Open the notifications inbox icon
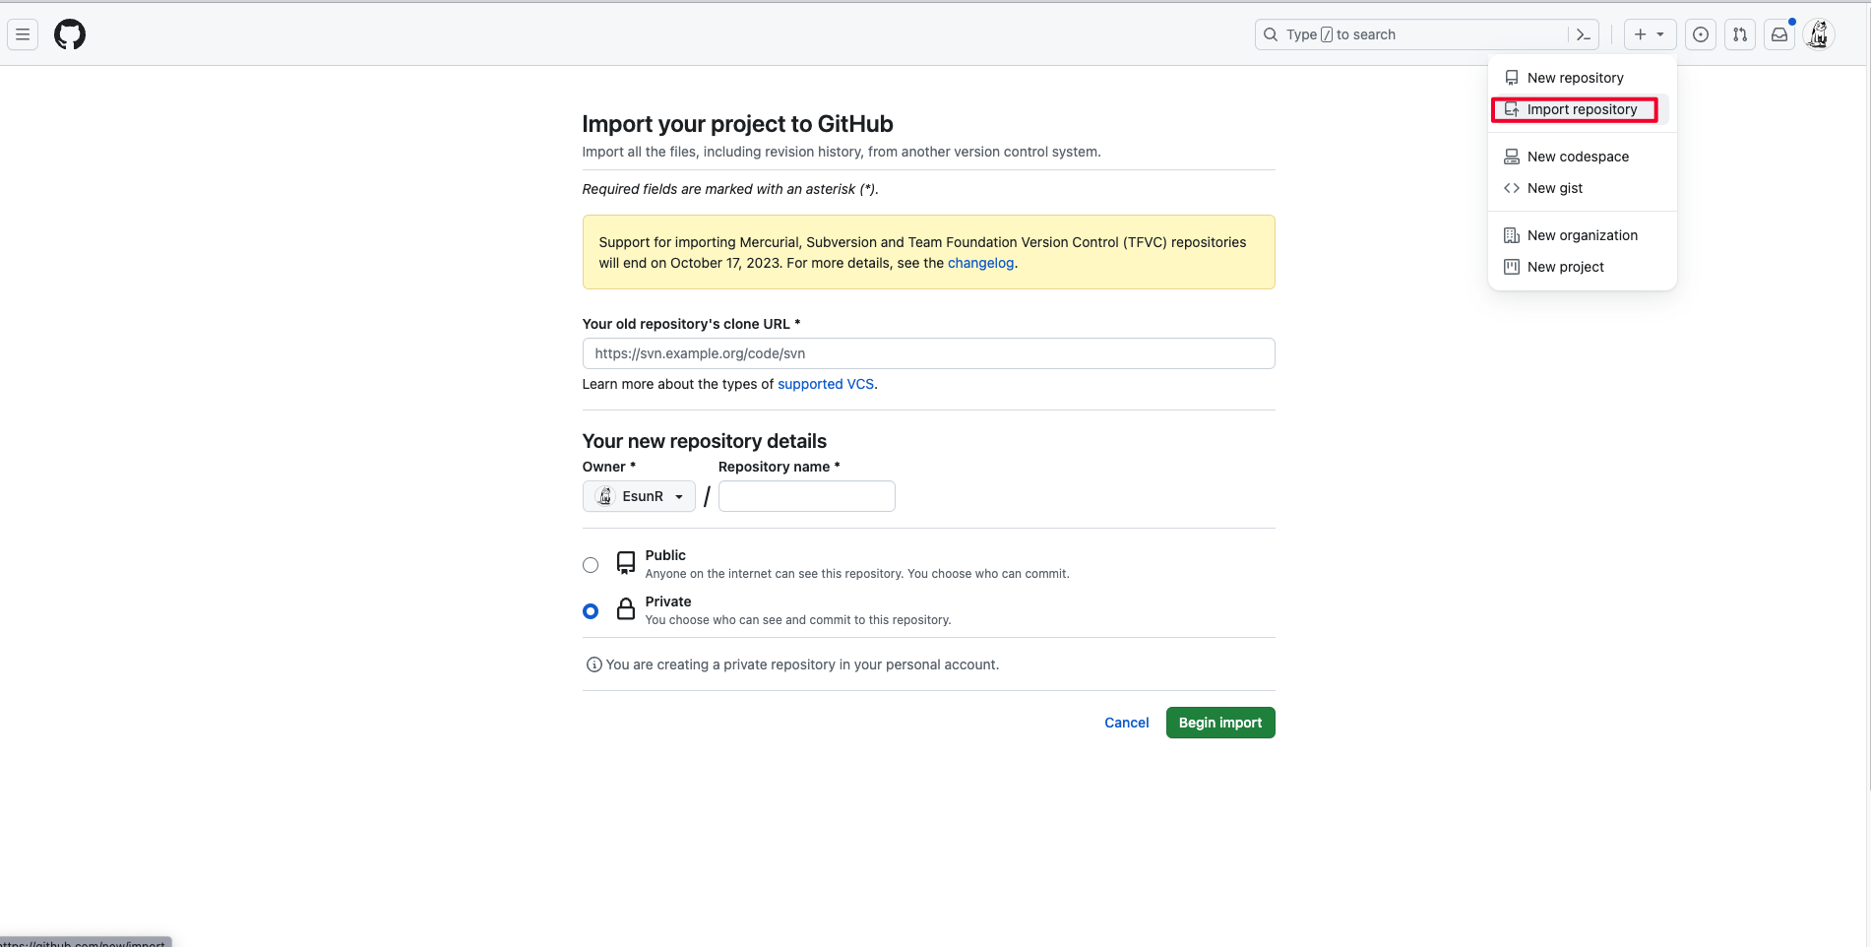 coord(1779,34)
